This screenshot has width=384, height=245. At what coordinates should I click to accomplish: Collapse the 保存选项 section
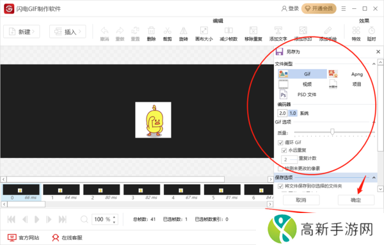374,177
